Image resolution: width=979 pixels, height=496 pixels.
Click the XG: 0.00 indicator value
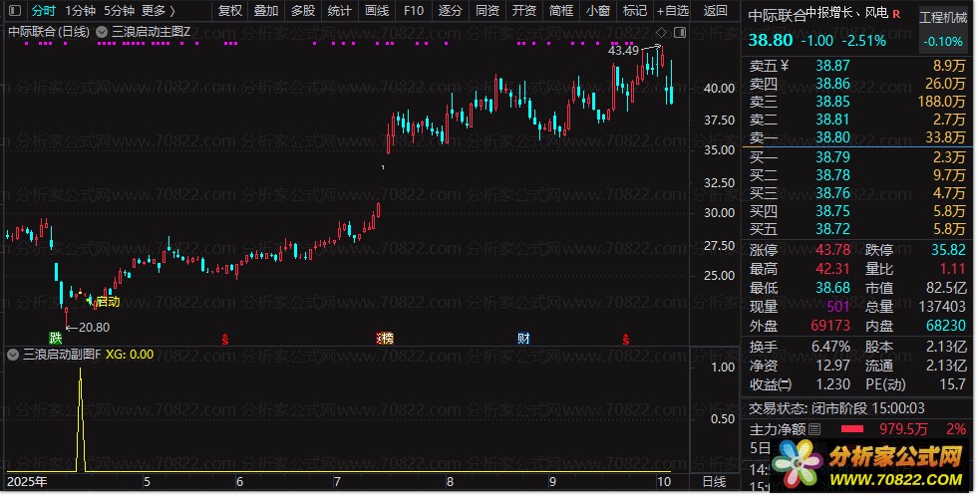pyautogui.click(x=130, y=355)
